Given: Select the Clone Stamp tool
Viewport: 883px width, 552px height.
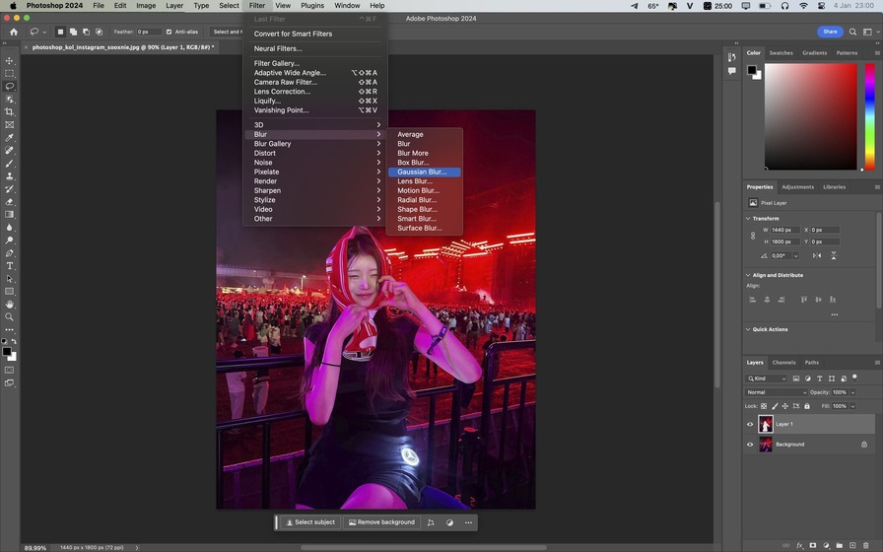Looking at the screenshot, I should click(x=9, y=176).
